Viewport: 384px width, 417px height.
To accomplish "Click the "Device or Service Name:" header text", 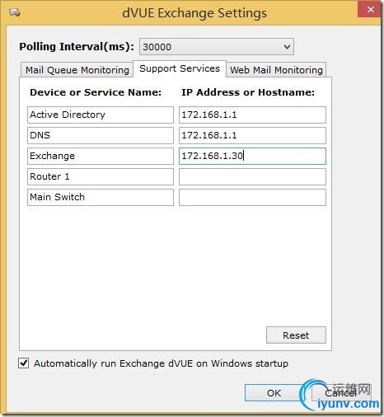I will [96, 92].
